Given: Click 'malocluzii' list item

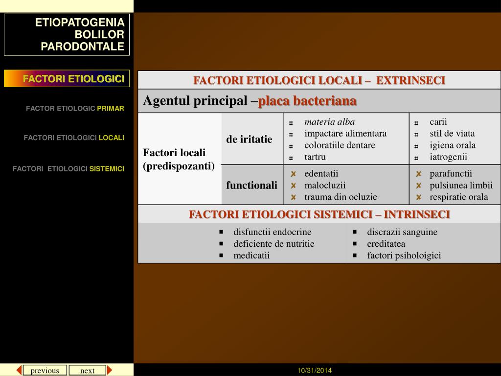Looking at the screenshot, I should (325, 186).
